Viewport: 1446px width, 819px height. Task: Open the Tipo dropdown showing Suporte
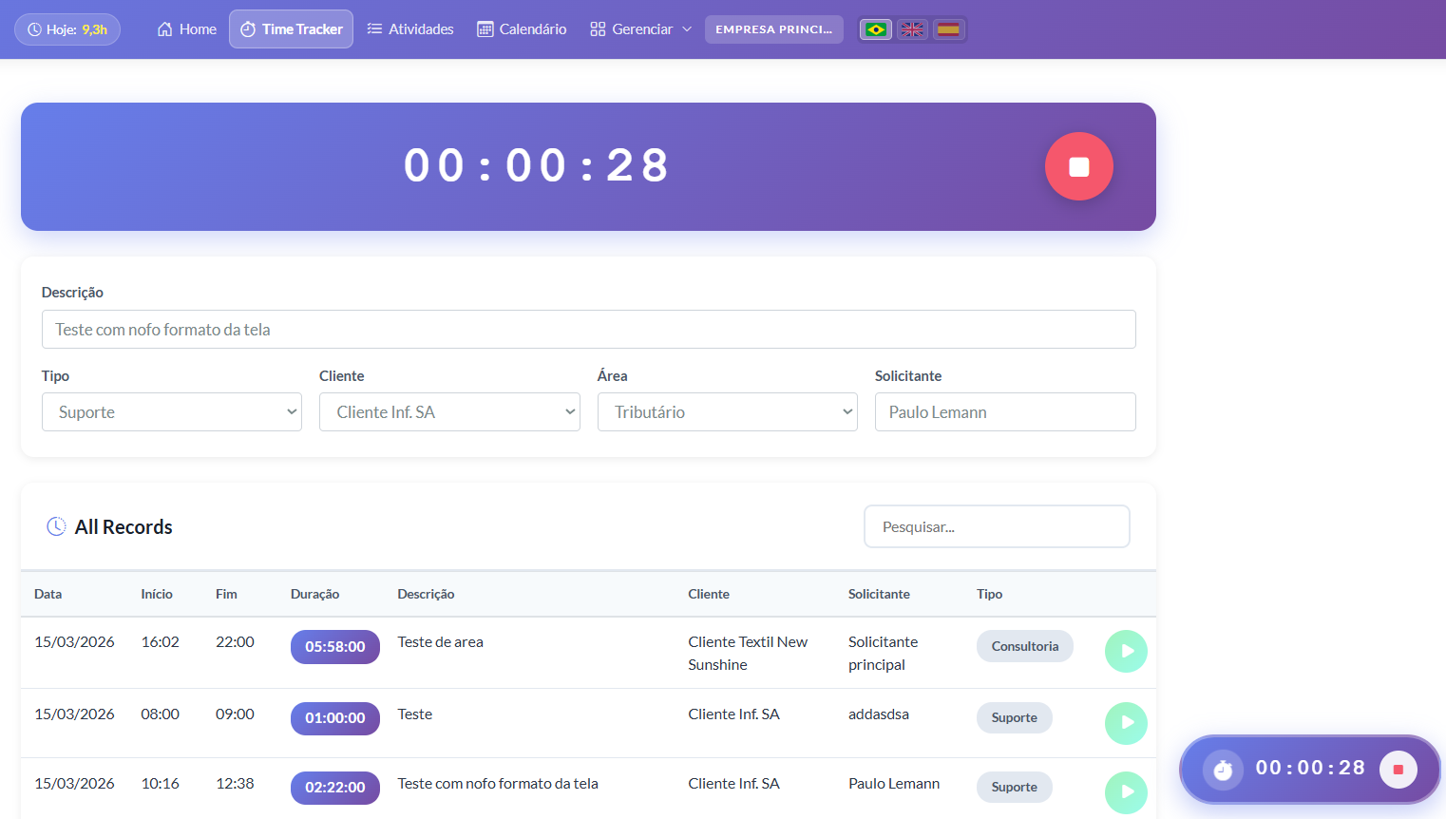[x=171, y=411]
